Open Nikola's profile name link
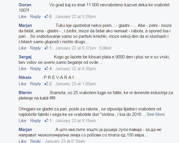Image resolution: width=179 pixels, height=143 pixels. [25, 78]
